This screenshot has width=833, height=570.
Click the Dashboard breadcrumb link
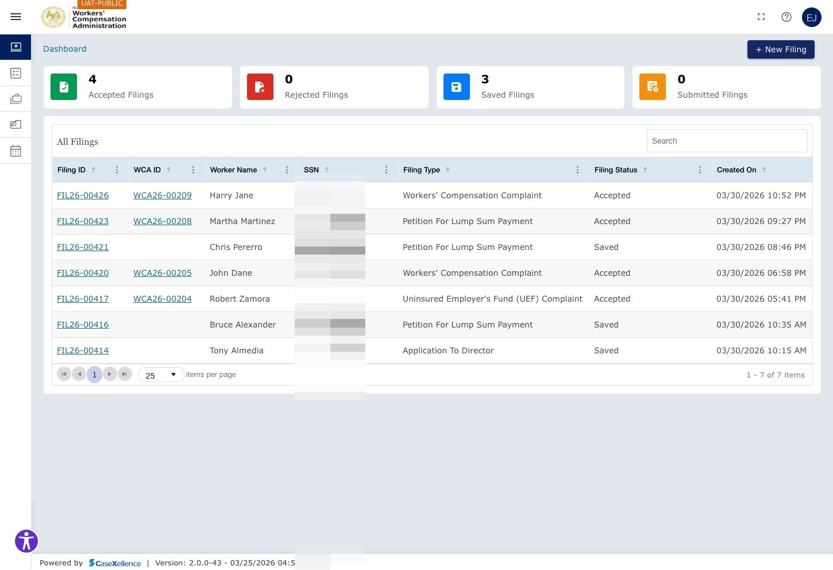pos(65,49)
